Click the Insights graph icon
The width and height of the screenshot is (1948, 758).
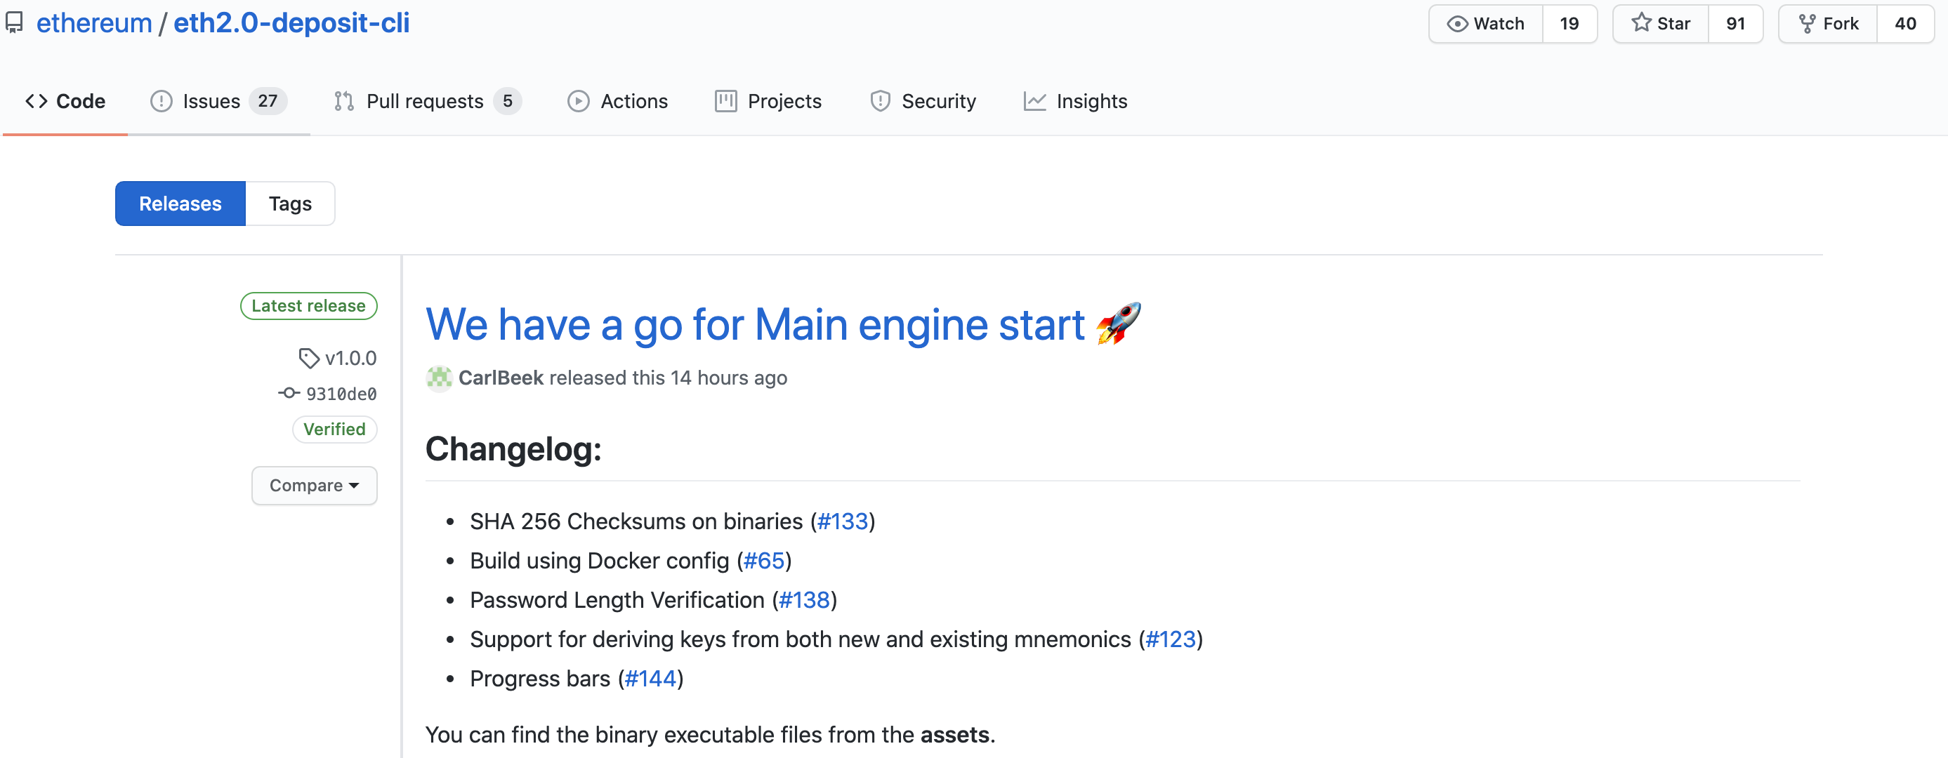click(1035, 100)
